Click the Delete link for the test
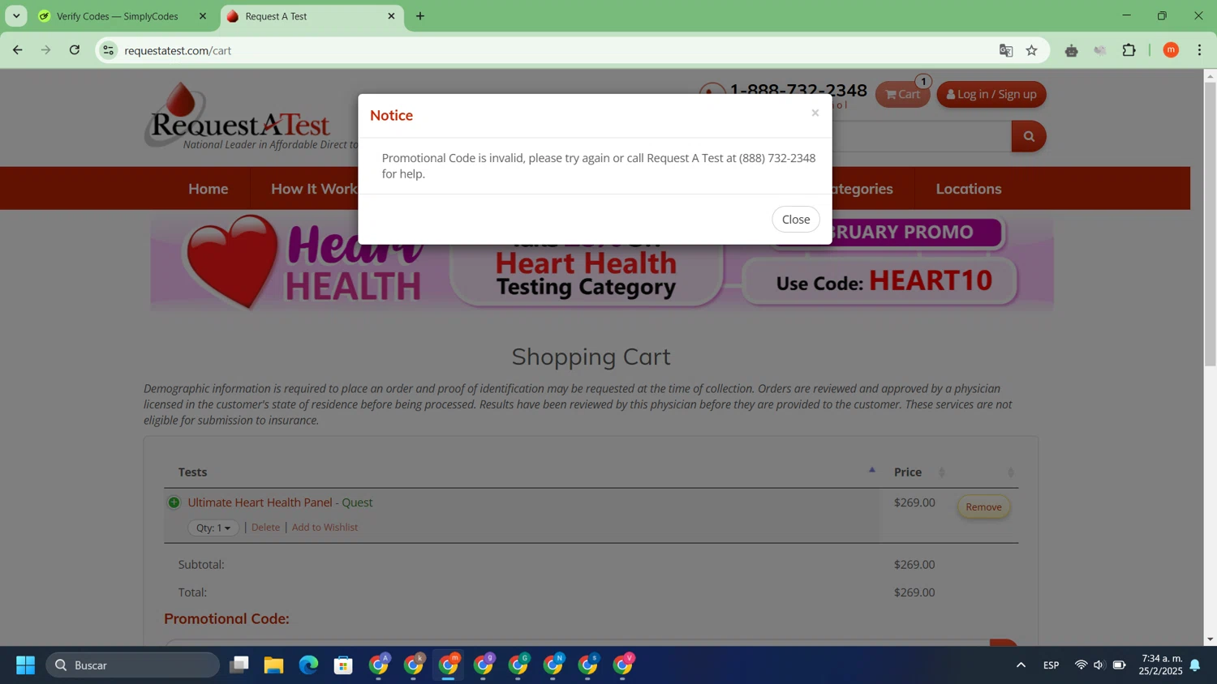1217x684 pixels. click(265, 528)
